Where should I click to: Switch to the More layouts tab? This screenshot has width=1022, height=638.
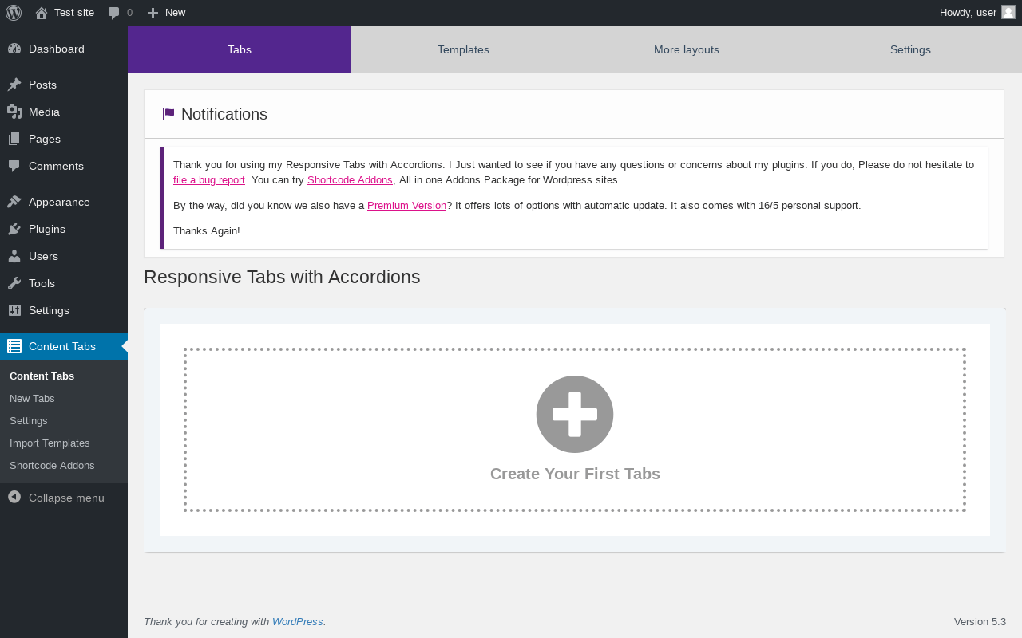tap(687, 49)
